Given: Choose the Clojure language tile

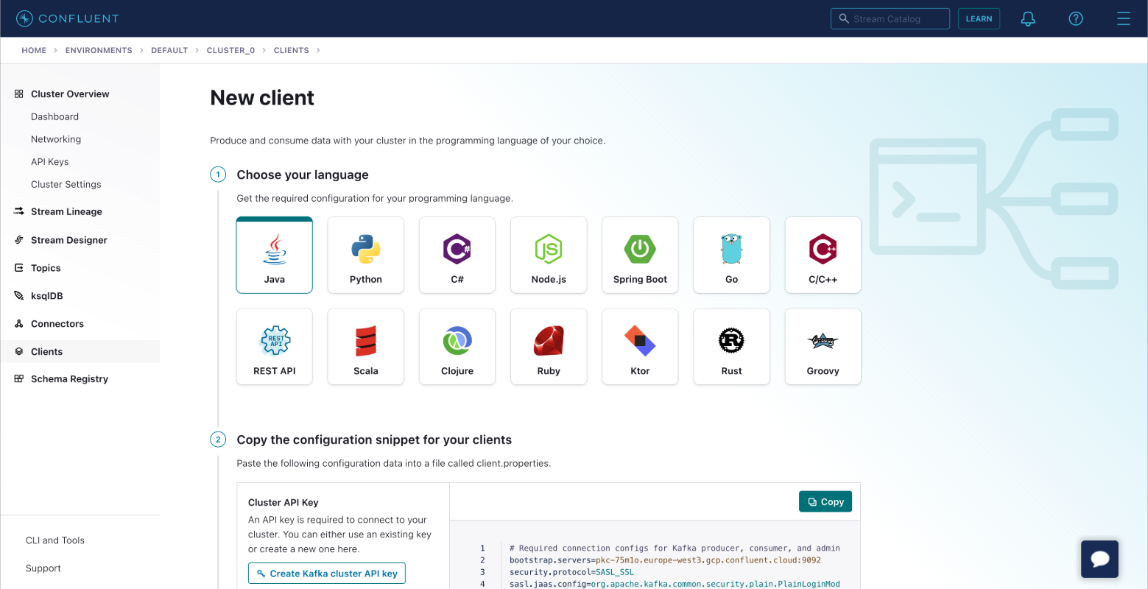Looking at the screenshot, I should click(457, 346).
